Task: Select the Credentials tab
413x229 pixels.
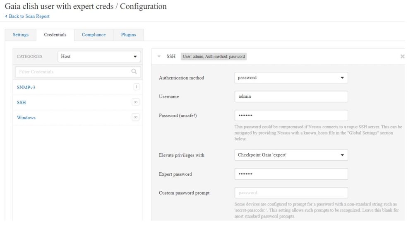Action: pos(55,35)
